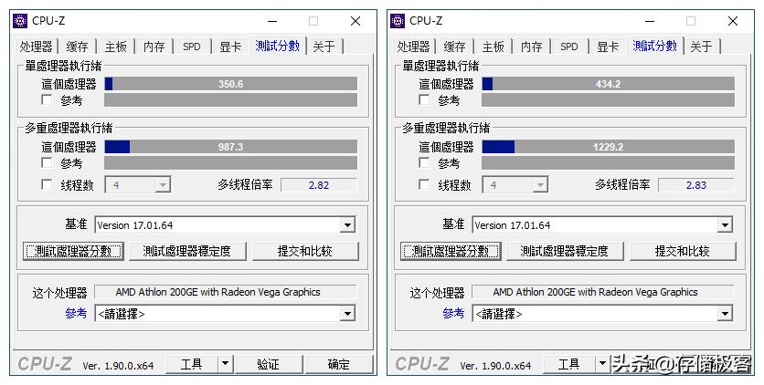Click 提交和比较 button in left window
764x385 pixels.
click(x=305, y=251)
